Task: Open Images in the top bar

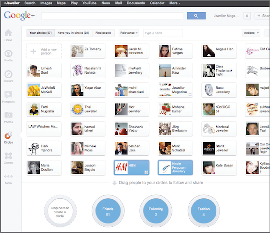Action: 46,3
